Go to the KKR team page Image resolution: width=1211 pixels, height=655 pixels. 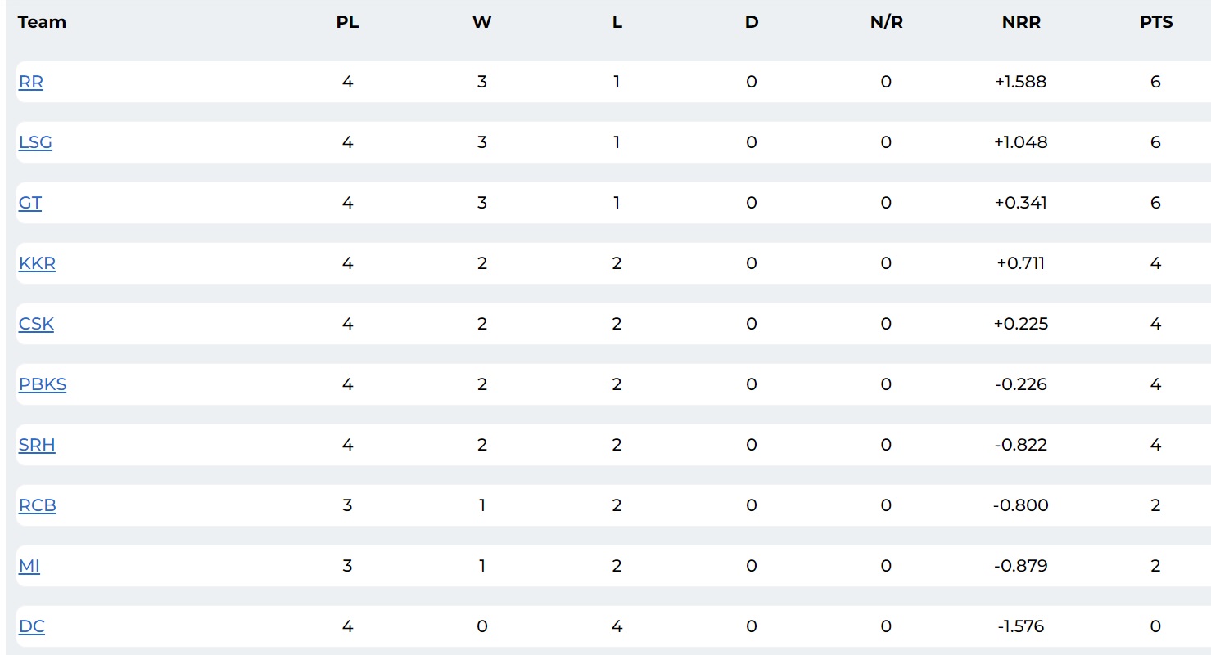click(x=37, y=263)
